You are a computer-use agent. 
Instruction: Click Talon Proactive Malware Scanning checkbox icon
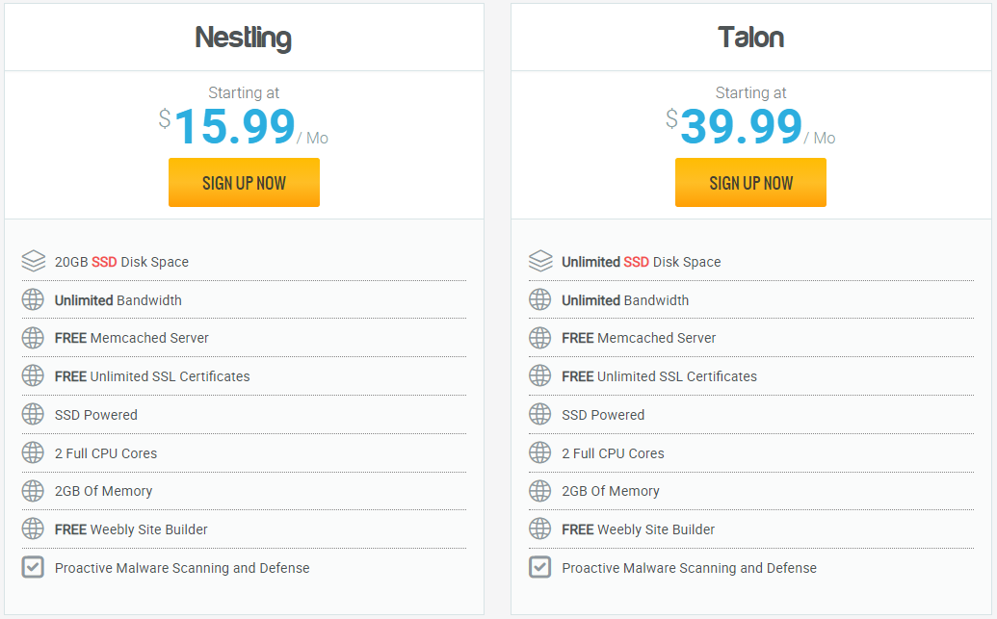coord(540,567)
